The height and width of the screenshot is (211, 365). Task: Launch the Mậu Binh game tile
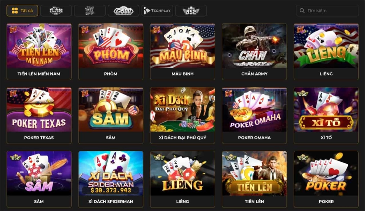182,52
